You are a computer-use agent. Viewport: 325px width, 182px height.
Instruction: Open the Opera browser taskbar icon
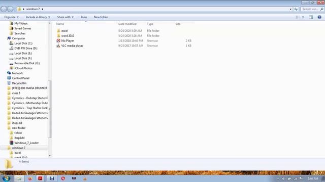pos(63,178)
